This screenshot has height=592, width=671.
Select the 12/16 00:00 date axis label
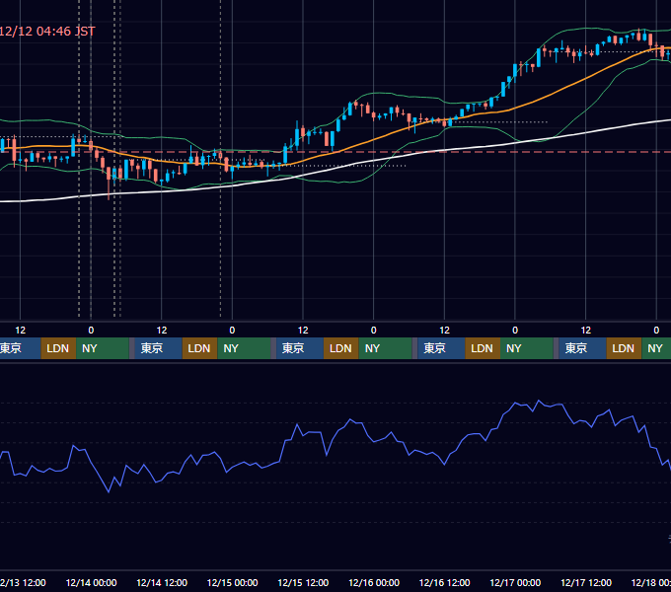374,582
